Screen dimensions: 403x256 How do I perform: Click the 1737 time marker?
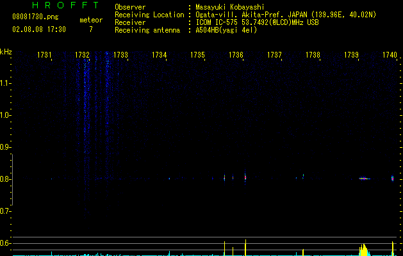(x=274, y=55)
